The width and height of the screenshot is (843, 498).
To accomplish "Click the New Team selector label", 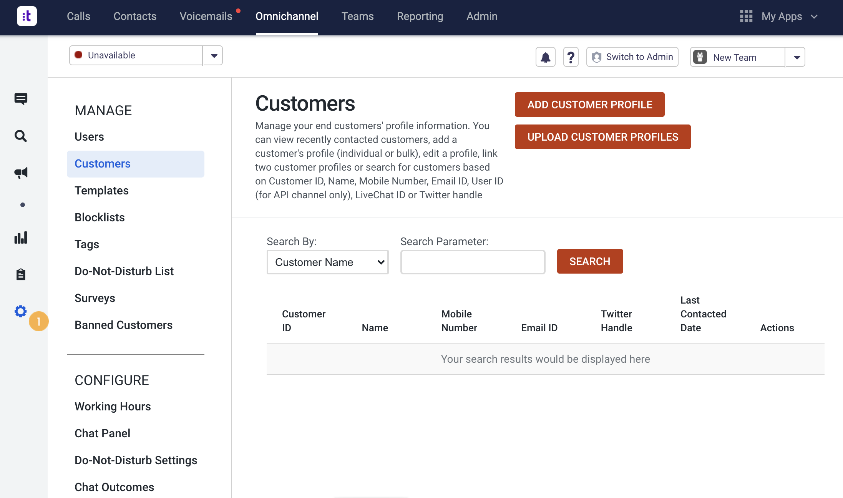I will point(735,57).
